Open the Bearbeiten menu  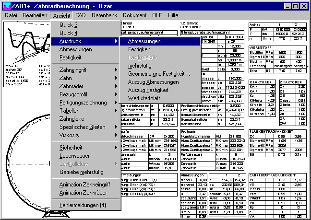pos(34,15)
